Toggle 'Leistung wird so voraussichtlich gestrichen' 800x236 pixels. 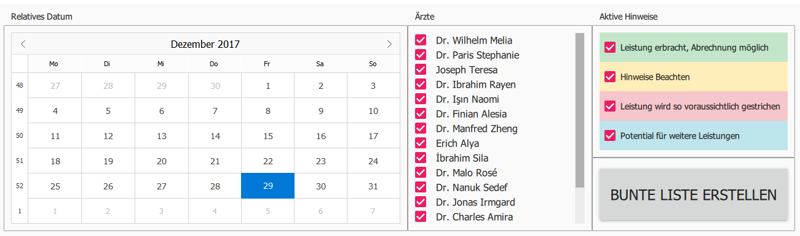[x=610, y=106]
